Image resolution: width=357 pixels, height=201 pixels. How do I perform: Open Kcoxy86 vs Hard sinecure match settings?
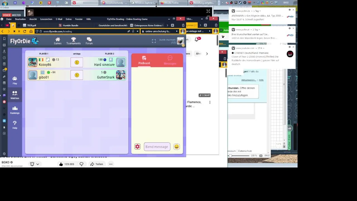click(77, 62)
